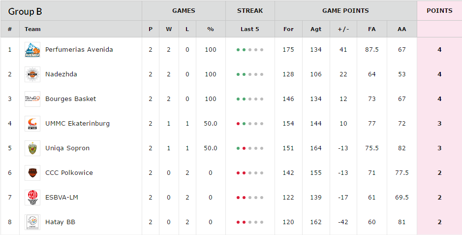
Task: Sort standings by the For column
Action: 288,29
